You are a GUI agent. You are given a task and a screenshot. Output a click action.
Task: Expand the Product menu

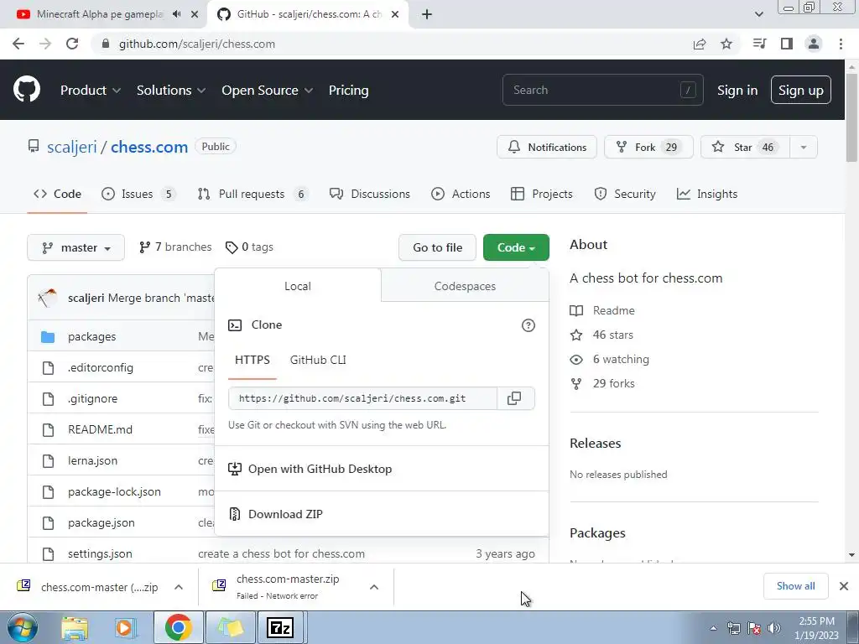click(91, 90)
